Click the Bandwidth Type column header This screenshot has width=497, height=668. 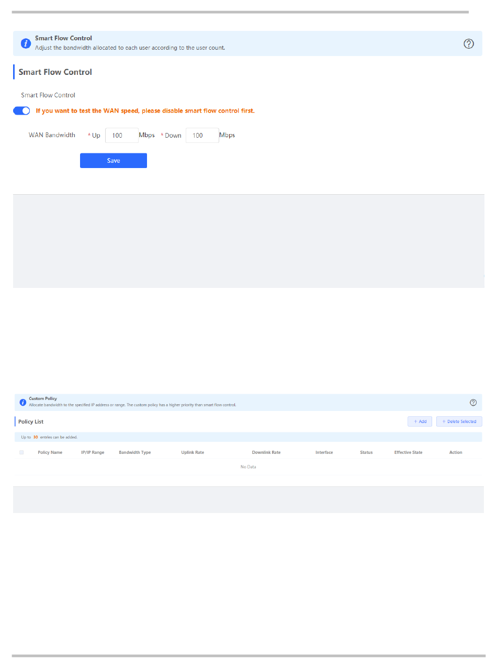click(135, 452)
